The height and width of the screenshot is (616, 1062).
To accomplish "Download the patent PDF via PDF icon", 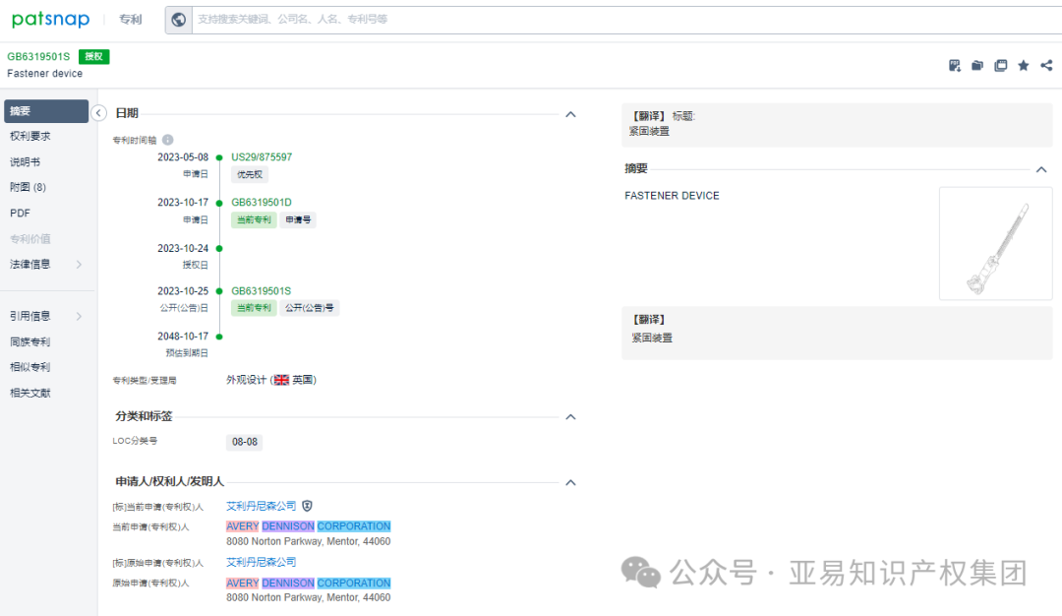I will click(x=954, y=65).
